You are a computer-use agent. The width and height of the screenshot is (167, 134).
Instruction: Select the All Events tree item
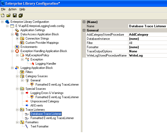[37, 105]
